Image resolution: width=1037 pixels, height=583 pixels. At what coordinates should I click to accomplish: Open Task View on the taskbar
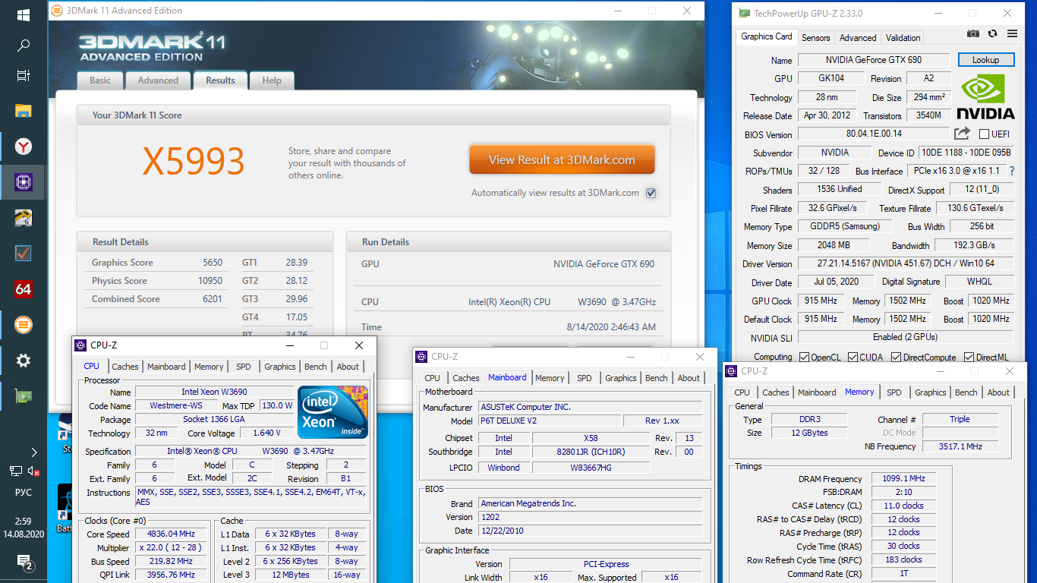[23, 76]
